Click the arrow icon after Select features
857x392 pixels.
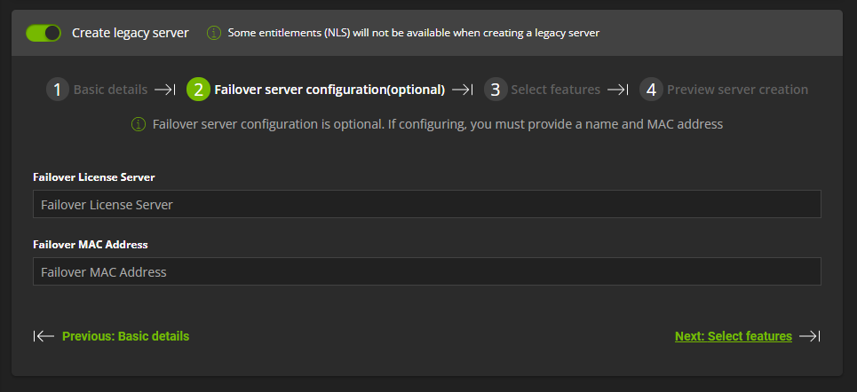(617, 90)
